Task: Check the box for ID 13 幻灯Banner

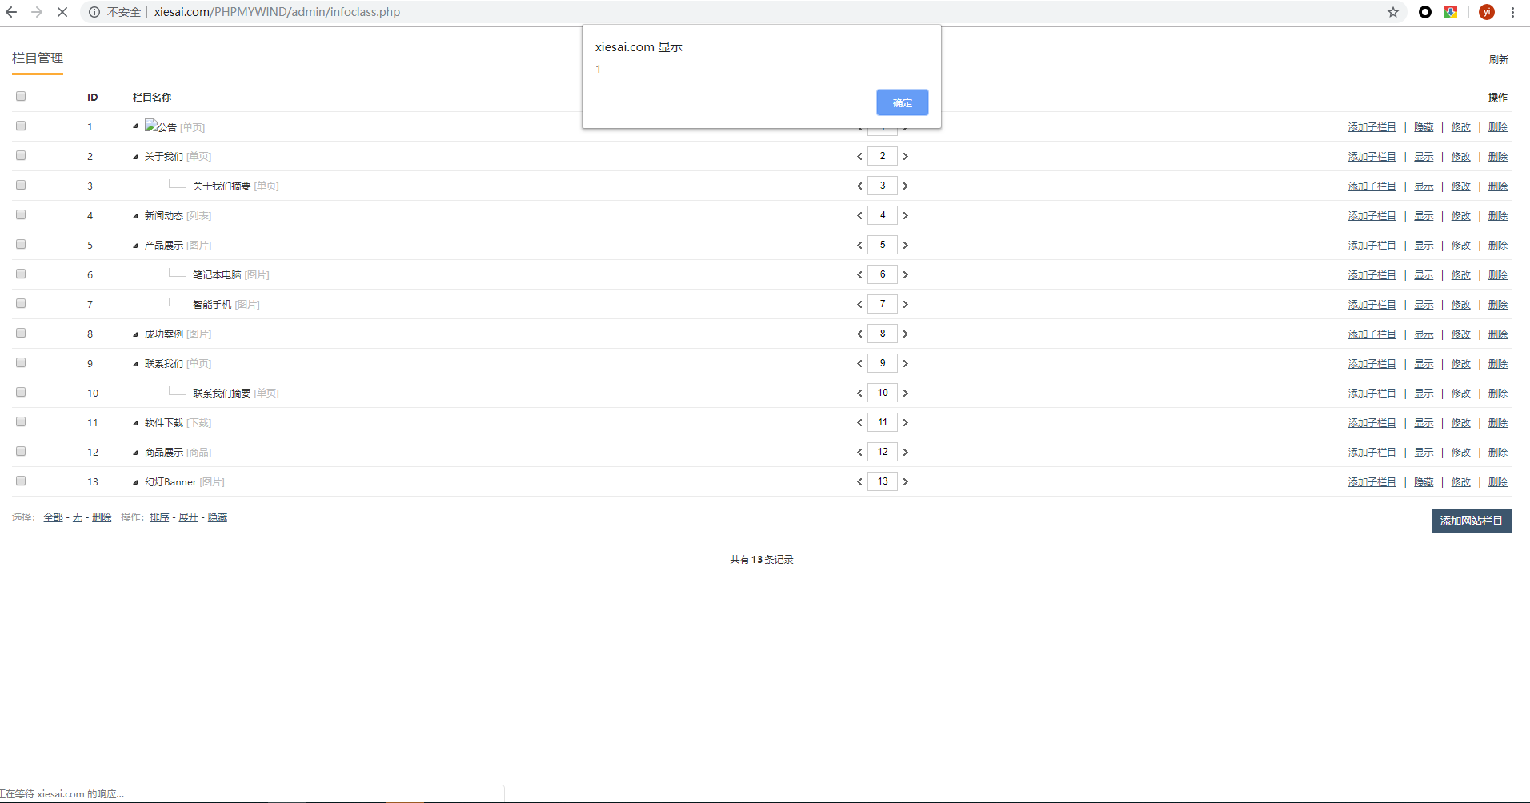Action: (x=21, y=481)
